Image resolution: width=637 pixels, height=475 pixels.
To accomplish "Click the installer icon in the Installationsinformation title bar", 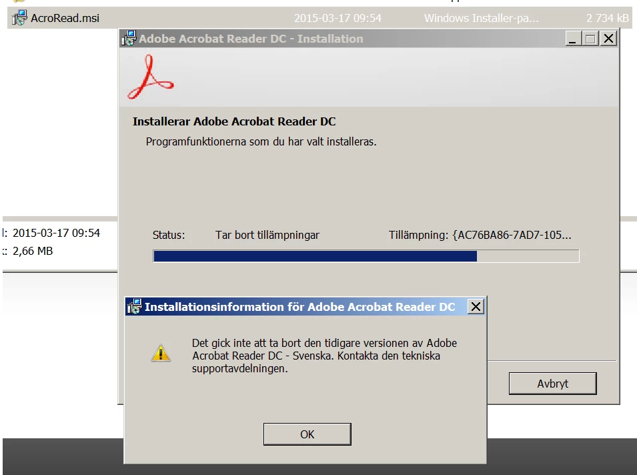I will tap(135, 306).
